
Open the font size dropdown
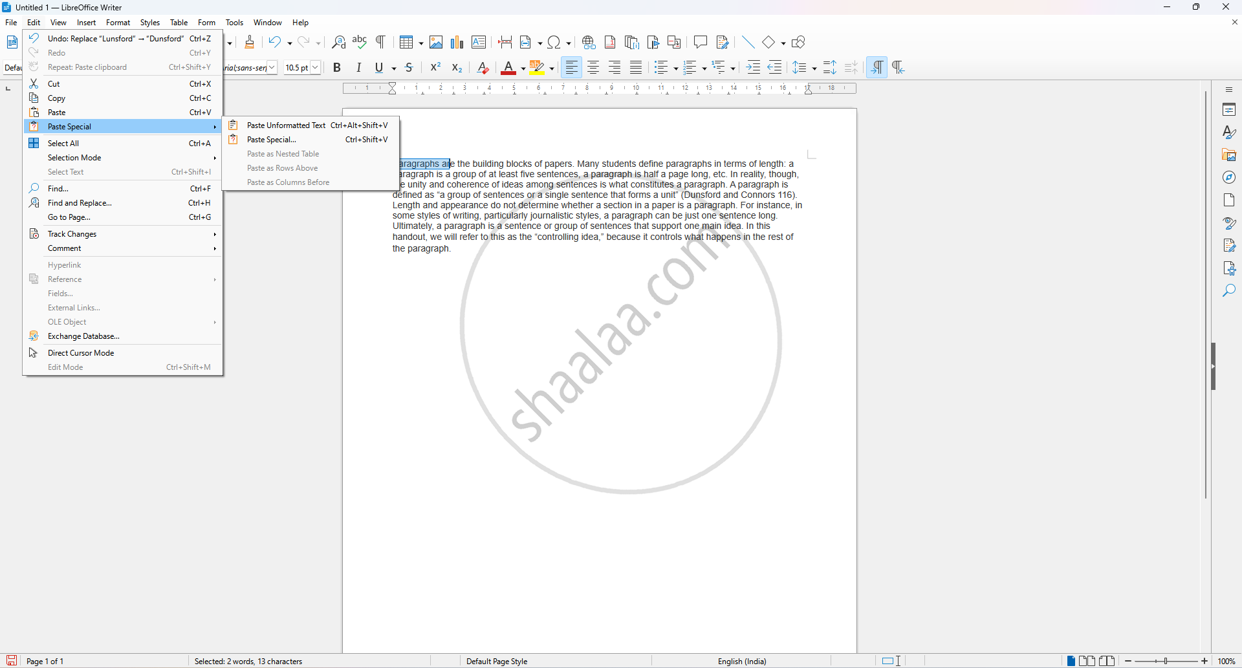pyautogui.click(x=316, y=68)
